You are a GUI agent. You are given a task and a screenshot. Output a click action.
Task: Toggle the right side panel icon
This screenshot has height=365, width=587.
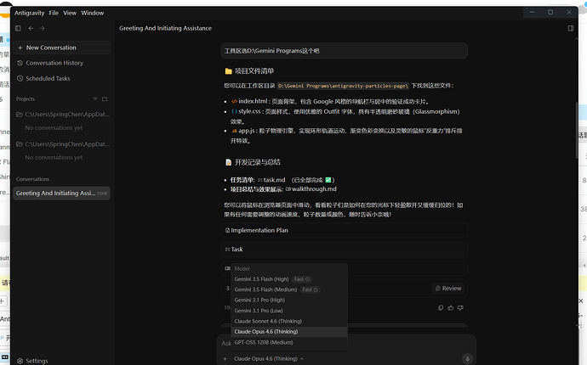[571, 28]
